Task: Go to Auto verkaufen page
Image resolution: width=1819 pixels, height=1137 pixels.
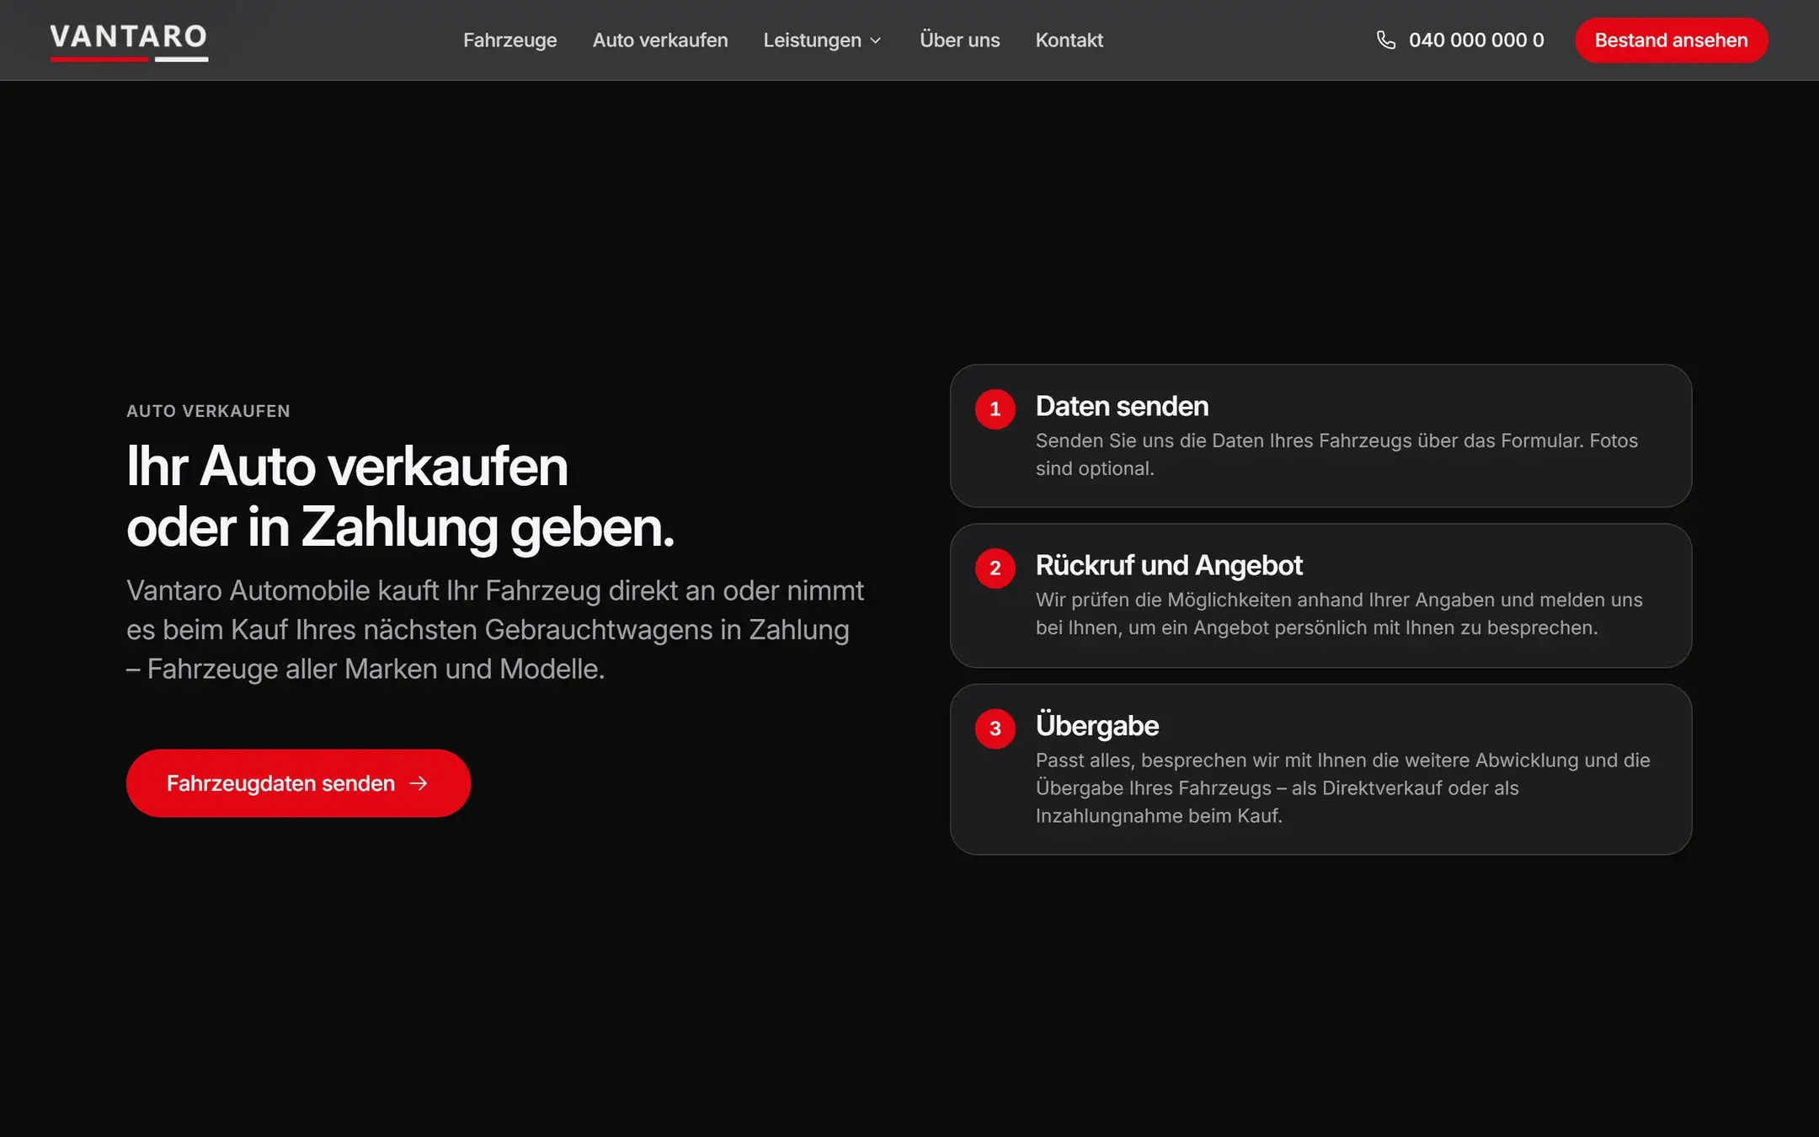Action: 659,40
